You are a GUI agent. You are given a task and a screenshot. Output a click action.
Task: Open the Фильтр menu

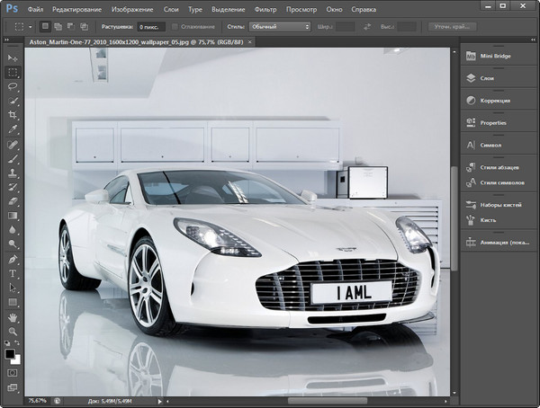[x=265, y=8]
